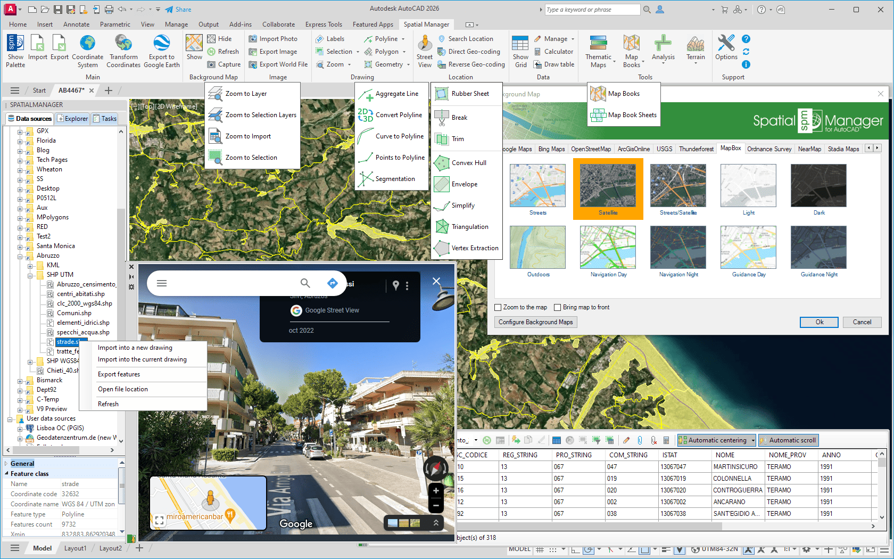Click Street View zoom in plus button
894x559 pixels.
coord(436,491)
